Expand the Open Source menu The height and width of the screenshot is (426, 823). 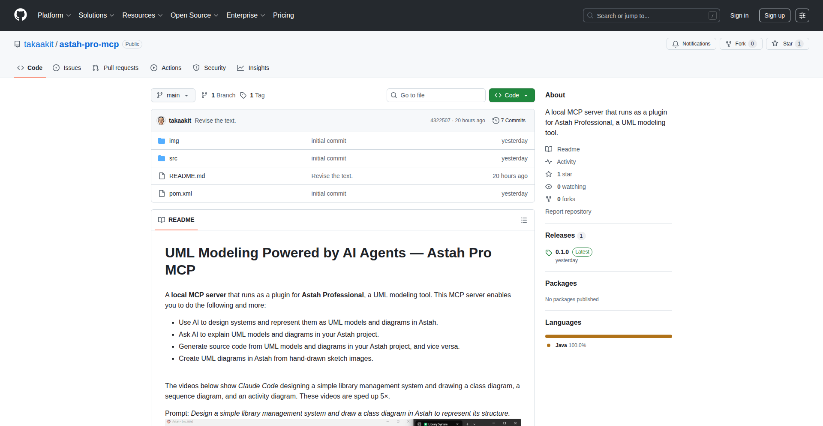[x=194, y=15]
